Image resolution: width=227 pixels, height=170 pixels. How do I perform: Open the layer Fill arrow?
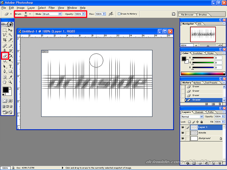coord(223,122)
